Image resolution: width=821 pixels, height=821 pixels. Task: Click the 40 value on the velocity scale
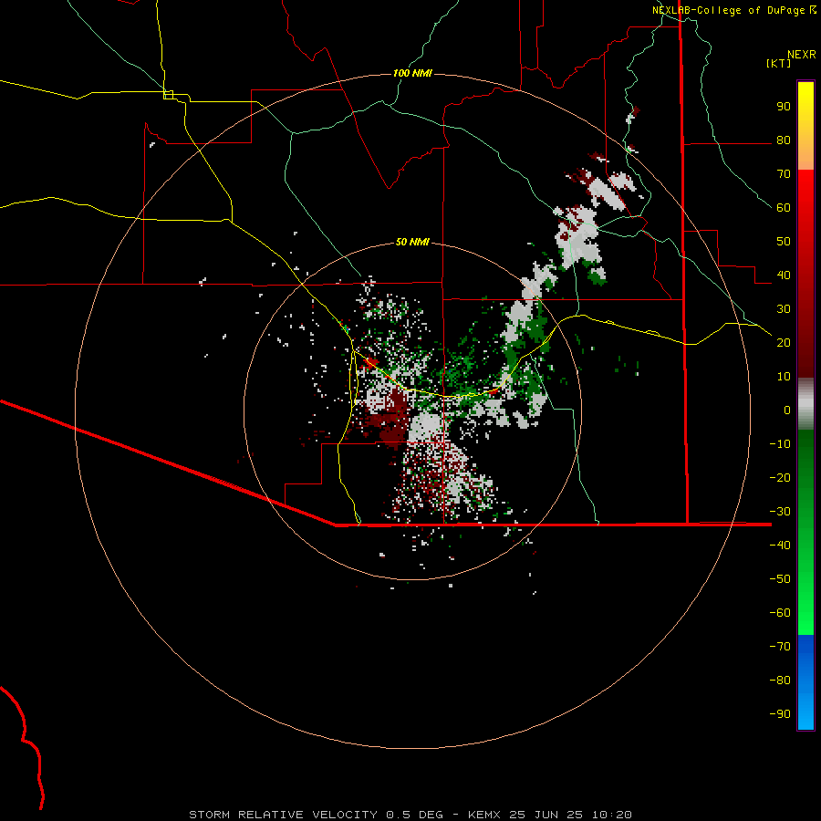click(784, 275)
